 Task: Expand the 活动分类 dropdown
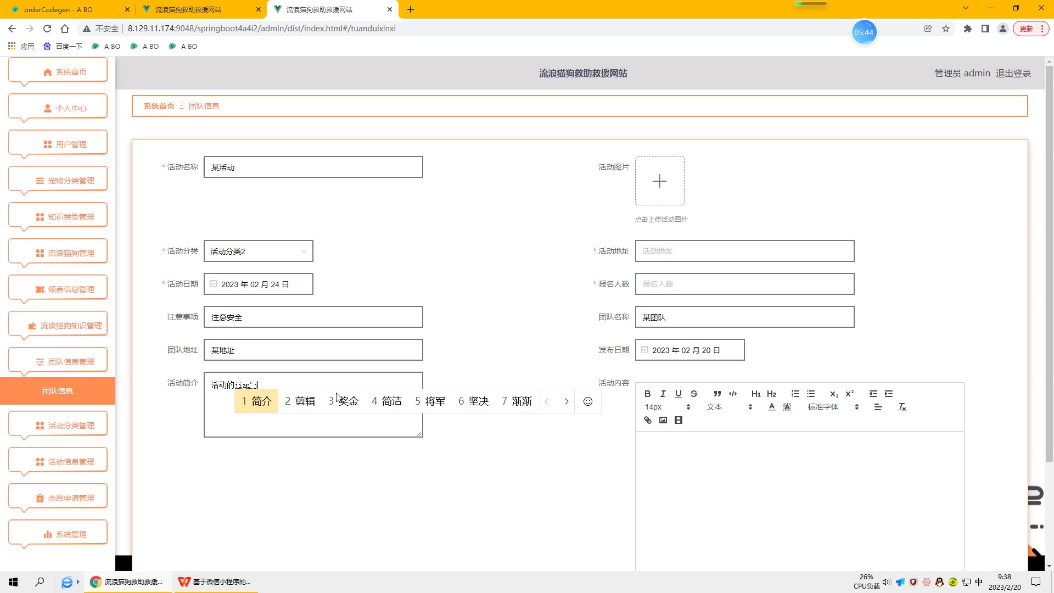258,251
